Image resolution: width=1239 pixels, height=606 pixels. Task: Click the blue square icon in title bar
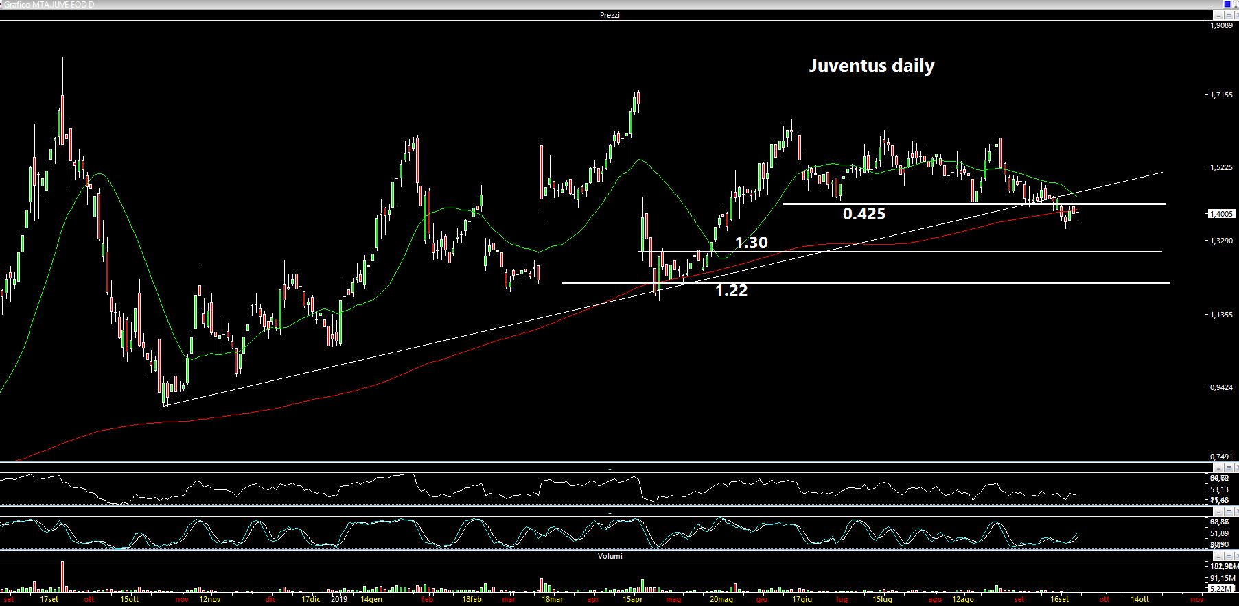(1227, 4)
